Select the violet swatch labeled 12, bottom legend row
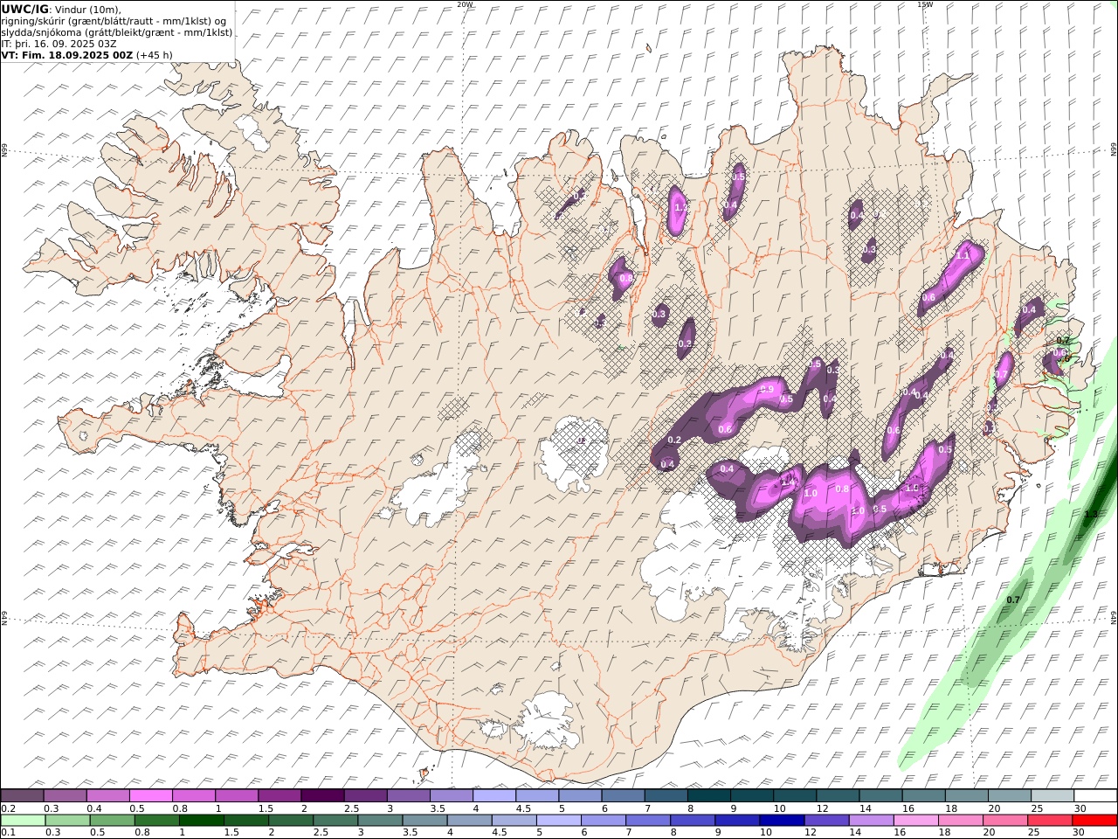This screenshot has height=839, width=1118. tap(826, 821)
